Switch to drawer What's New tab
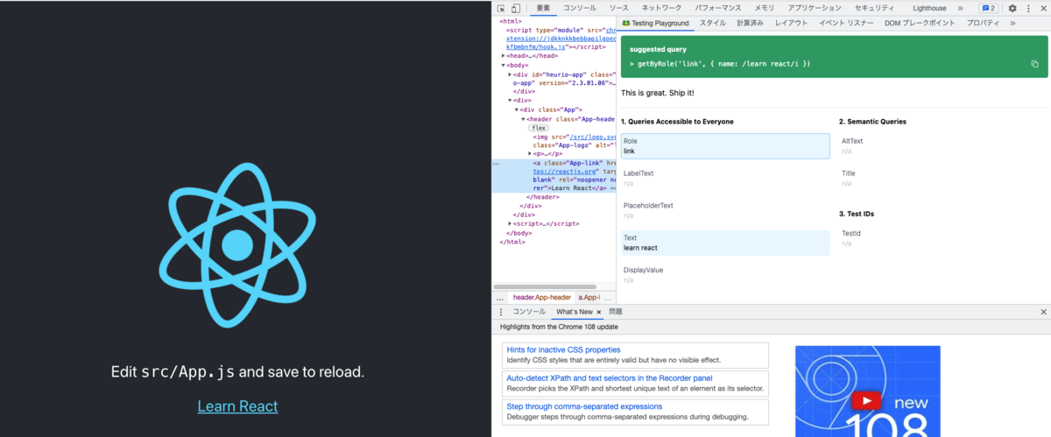Image resolution: width=1051 pixels, height=437 pixels. (574, 312)
